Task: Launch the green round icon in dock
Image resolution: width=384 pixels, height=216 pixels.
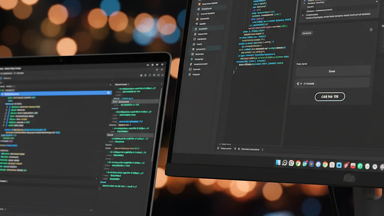Action: tap(360, 166)
